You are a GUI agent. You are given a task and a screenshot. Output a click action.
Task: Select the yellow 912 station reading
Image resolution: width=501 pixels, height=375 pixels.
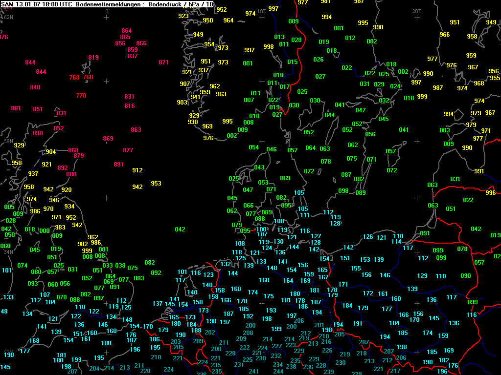click(137, 170)
